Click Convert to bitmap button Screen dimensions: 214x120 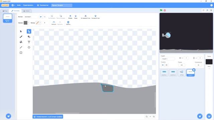(x=48, y=117)
